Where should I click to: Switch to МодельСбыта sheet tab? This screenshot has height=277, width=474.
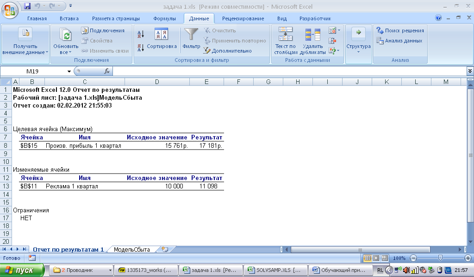point(132,250)
